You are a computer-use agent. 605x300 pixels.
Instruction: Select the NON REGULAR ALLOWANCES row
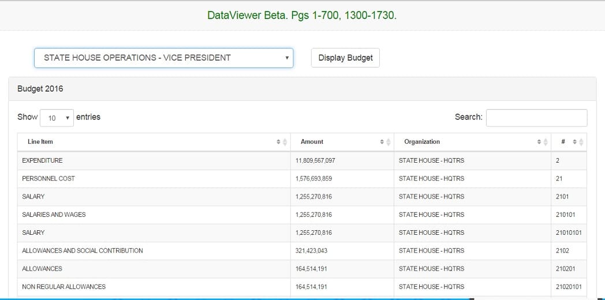point(302,287)
